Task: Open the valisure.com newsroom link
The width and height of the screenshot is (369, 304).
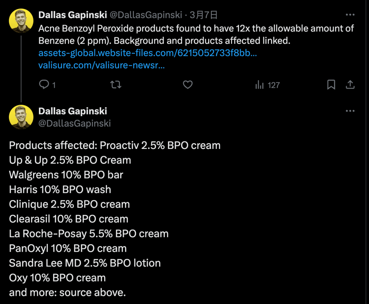Action: click(101, 66)
